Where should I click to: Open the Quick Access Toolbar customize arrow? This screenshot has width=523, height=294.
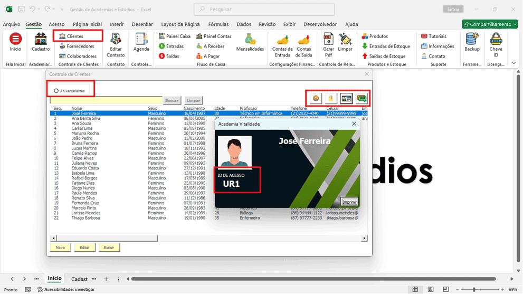pos(62,10)
